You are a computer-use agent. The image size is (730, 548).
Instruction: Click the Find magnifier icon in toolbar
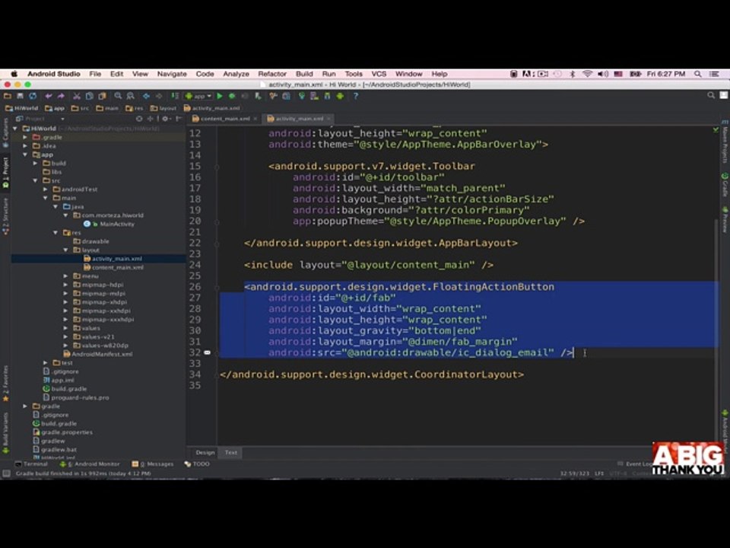point(119,96)
